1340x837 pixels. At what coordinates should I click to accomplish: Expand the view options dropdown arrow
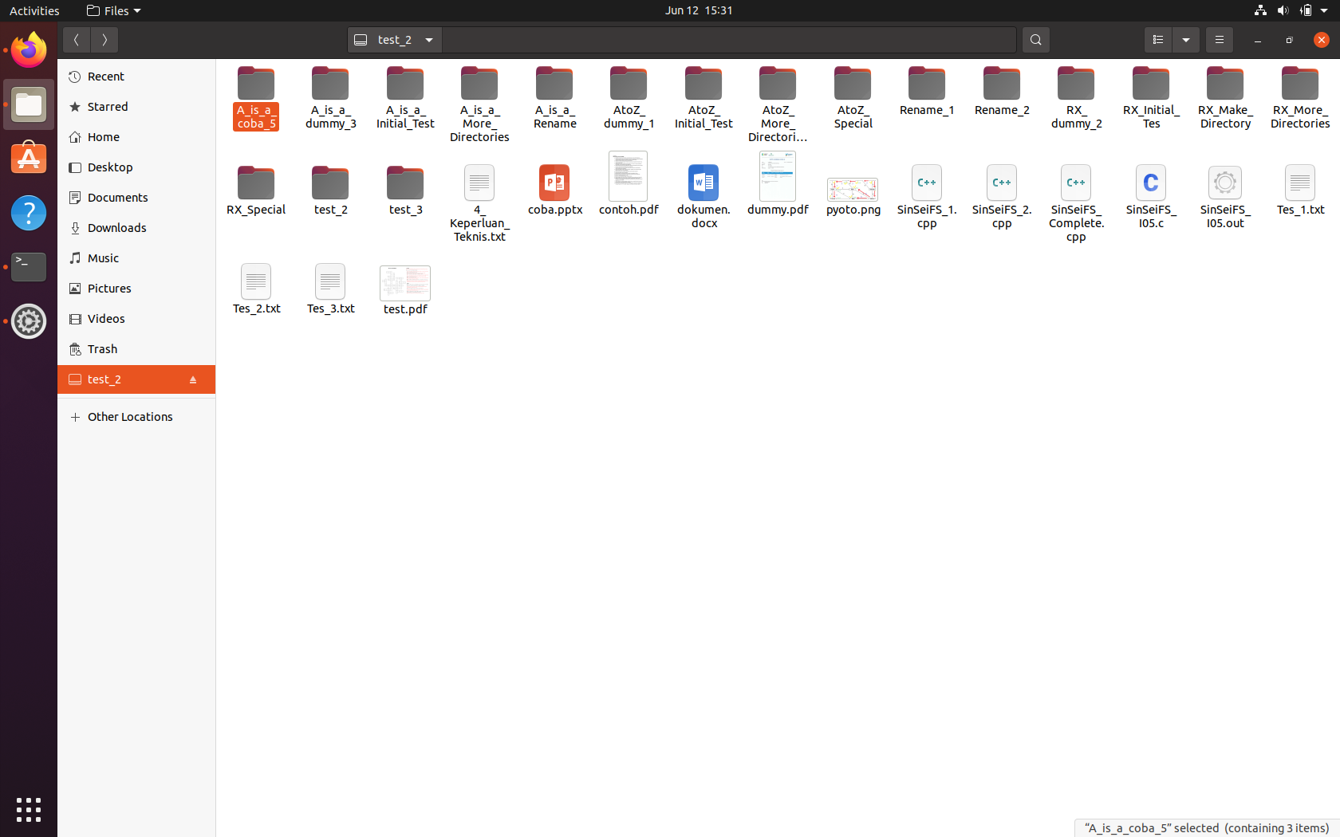(x=1186, y=40)
